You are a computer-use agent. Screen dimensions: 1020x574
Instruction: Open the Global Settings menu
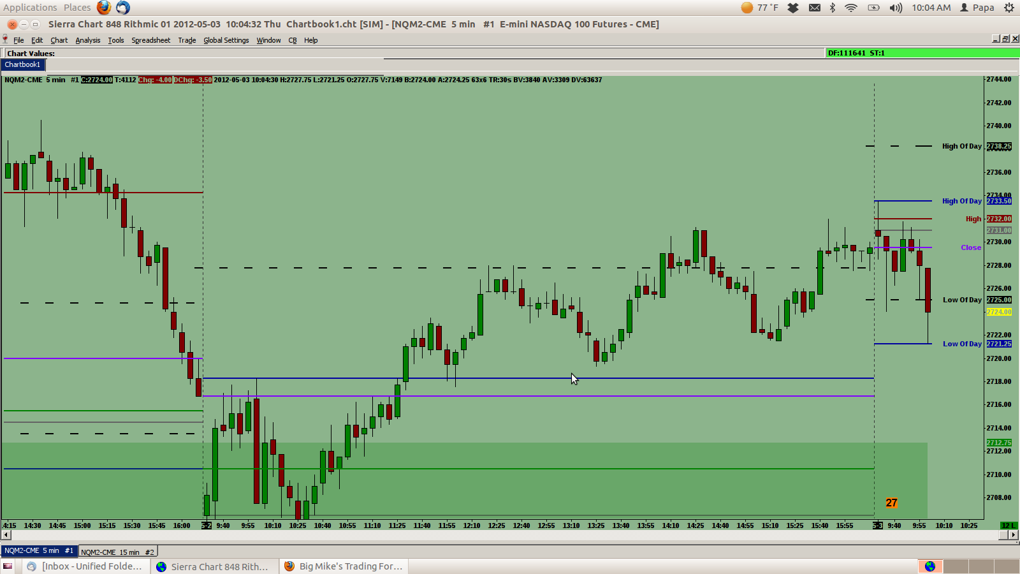tap(226, 40)
